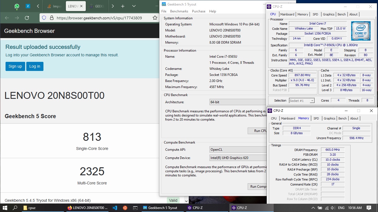The height and width of the screenshot is (212, 378).
Task: Select About tab in lower CPU-Z window
Action: pos(354,118)
